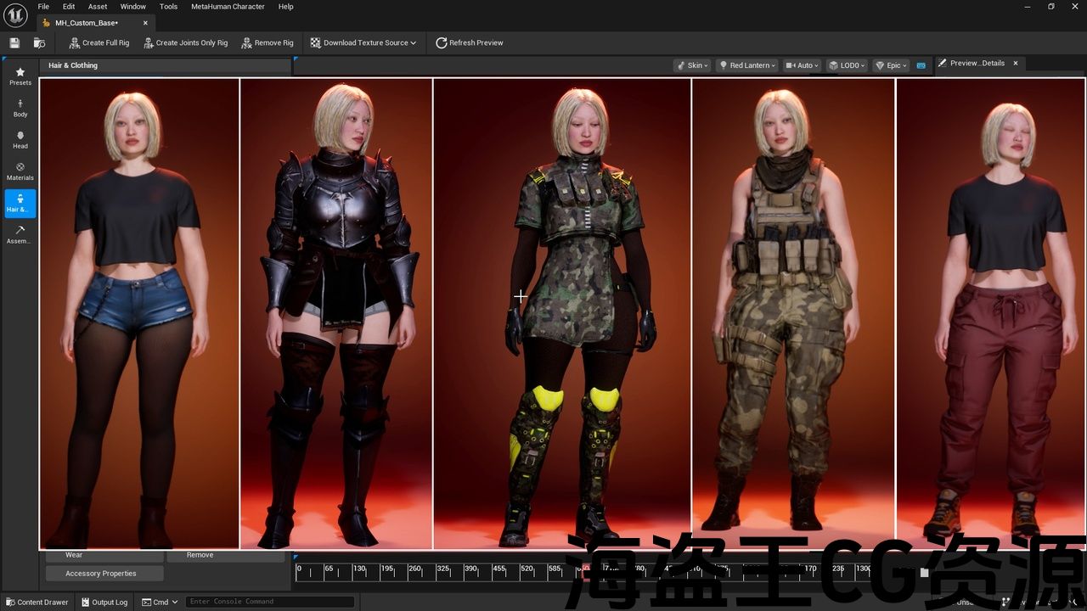Click the Create Full Rig button
The width and height of the screenshot is (1087, 611).
(99, 42)
